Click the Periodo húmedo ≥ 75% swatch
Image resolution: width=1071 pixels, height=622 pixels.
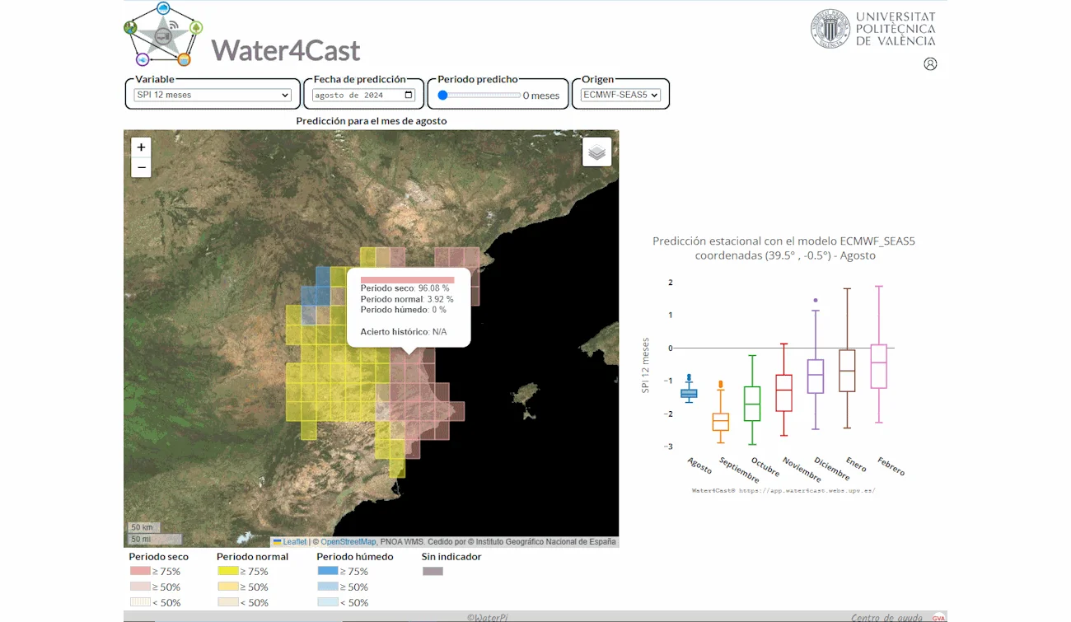pos(328,571)
